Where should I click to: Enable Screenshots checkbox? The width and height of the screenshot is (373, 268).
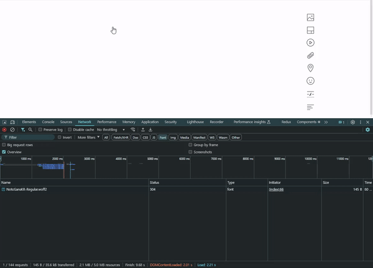pyautogui.click(x=190, y=152)
